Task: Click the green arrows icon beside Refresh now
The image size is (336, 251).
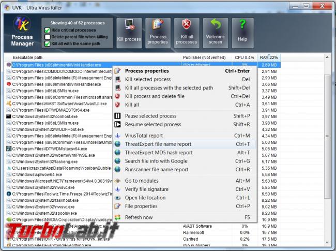Action: (x=117, y=217)
